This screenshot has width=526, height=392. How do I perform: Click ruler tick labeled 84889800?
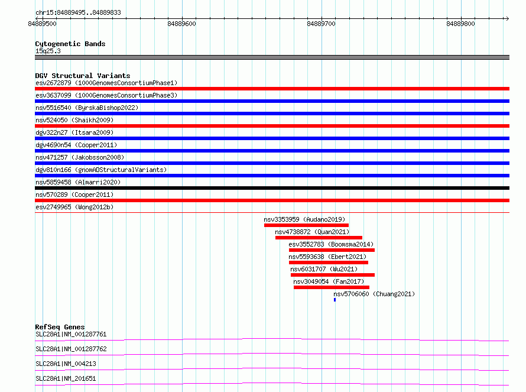pyautogui.click(x=460, y=24)
